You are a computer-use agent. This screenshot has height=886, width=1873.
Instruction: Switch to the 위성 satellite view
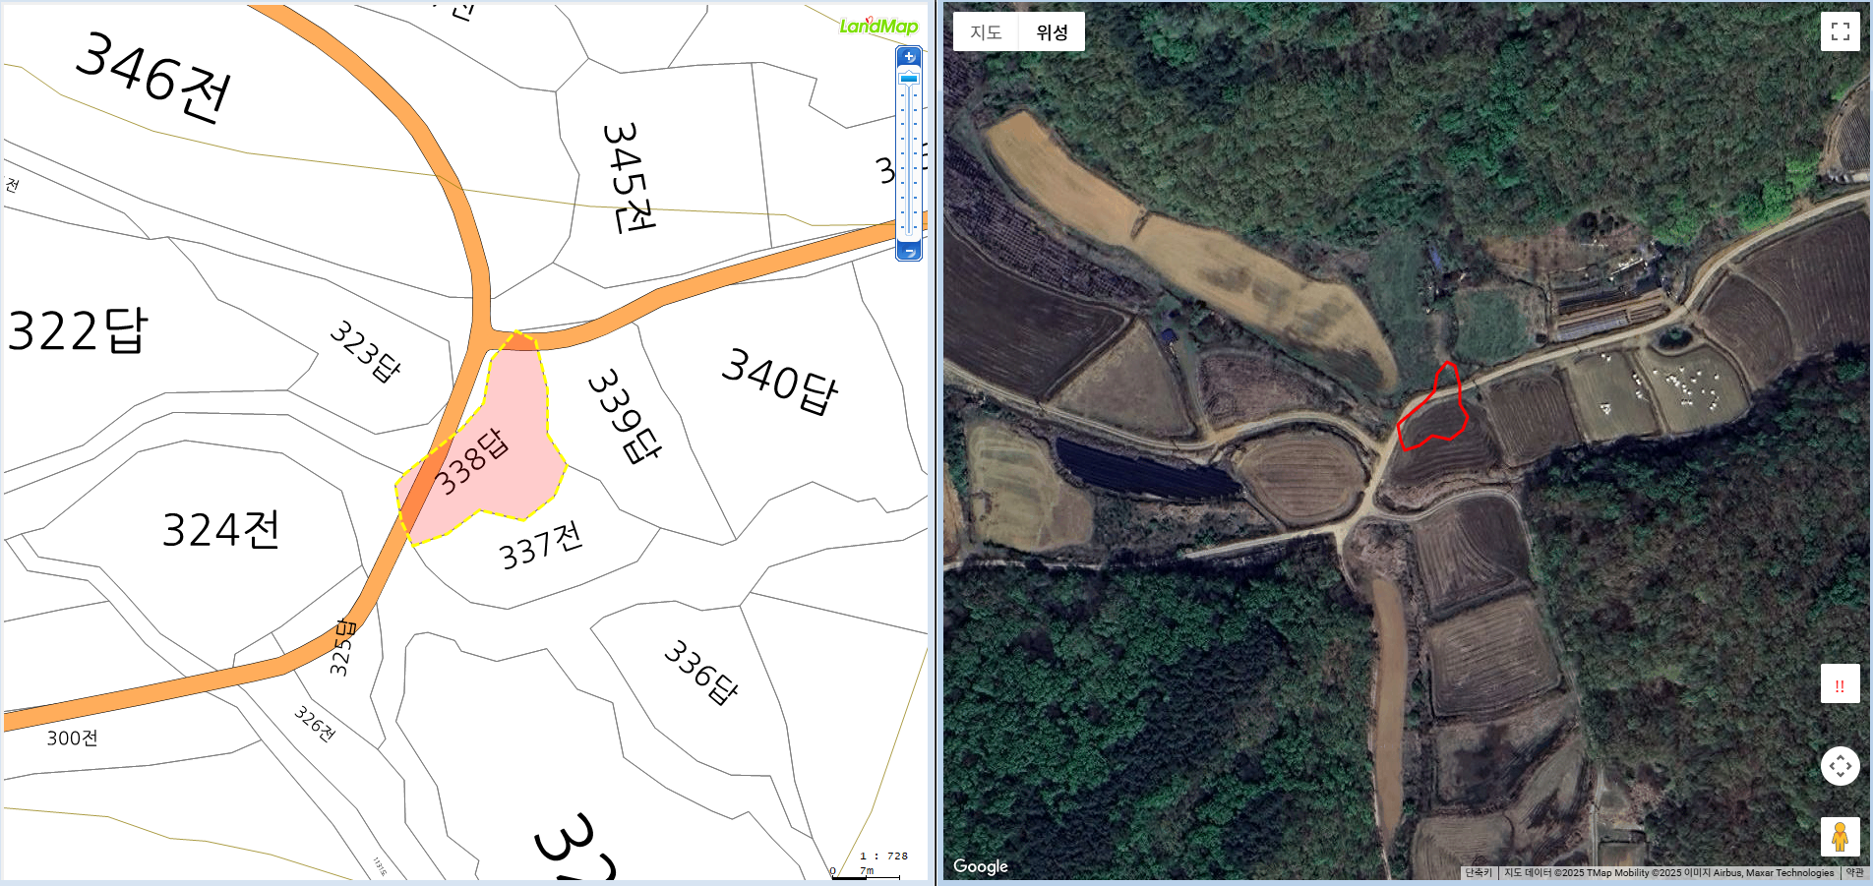tap(1052, 31)
